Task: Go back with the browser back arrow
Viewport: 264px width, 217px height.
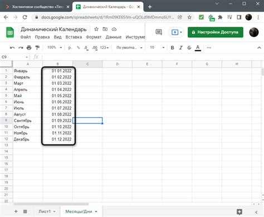Action: [6, 17]
